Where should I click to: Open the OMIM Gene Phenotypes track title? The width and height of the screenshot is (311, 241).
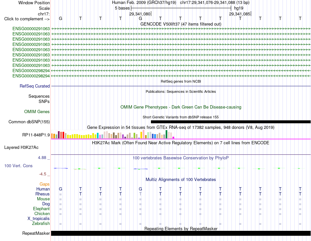181,107
